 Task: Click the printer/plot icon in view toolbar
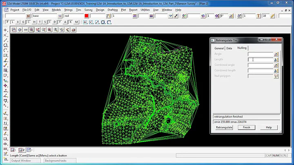[x=73, y=30]
